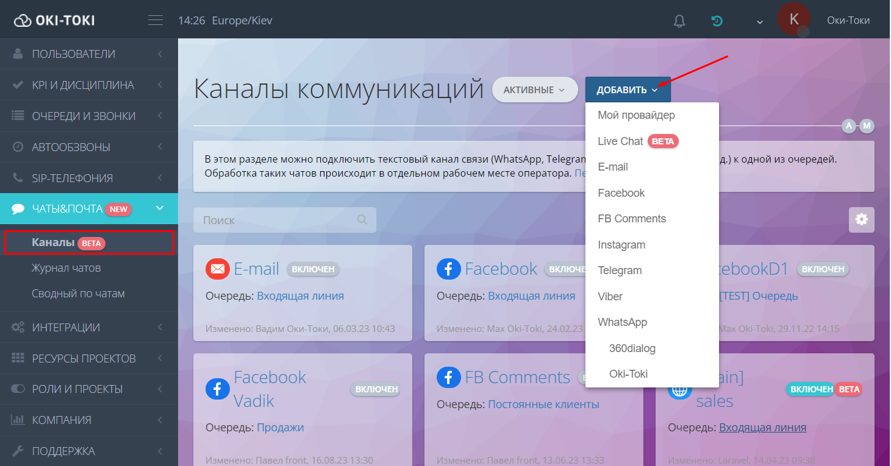Collapse the ЧАТЫ&ПОЧТА section

[88, 209]
